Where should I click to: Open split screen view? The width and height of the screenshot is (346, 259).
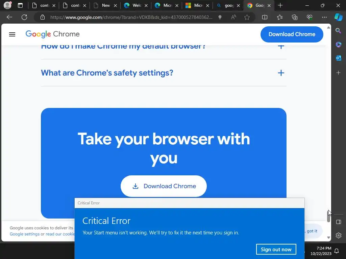pos(265,17)
